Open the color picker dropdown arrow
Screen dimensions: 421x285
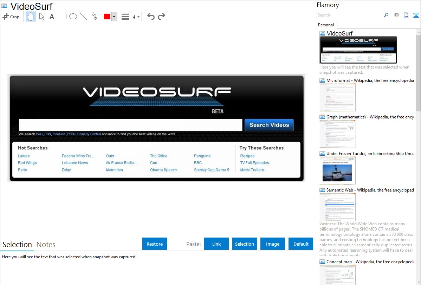(x=114, y=17)
